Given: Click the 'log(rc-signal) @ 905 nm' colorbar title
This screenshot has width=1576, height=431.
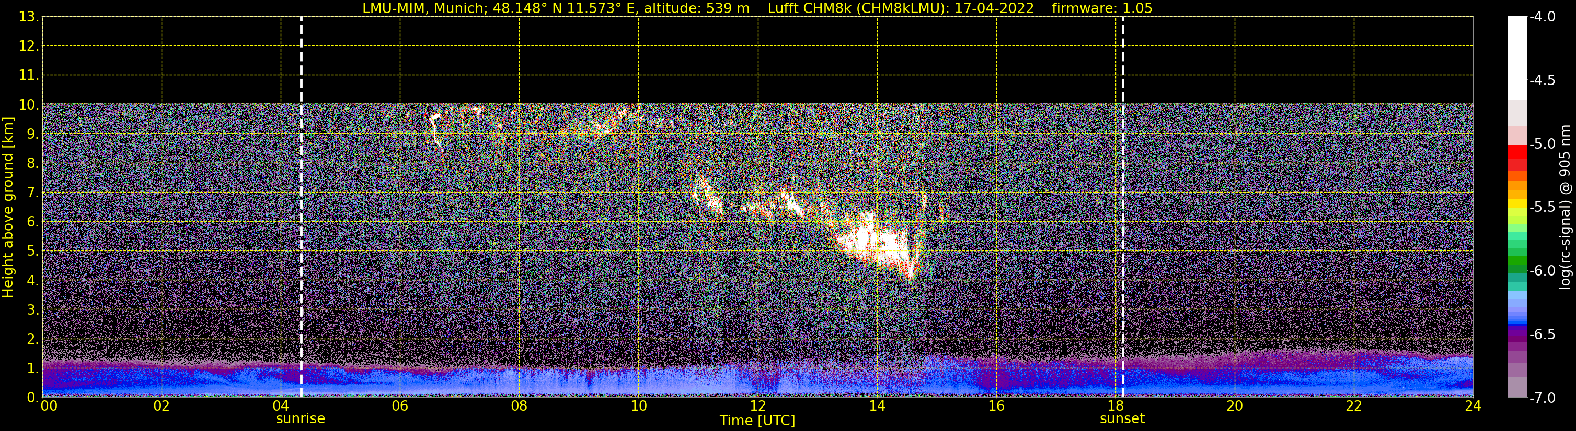Looking at the screenshot, I should pos(1565,207).
